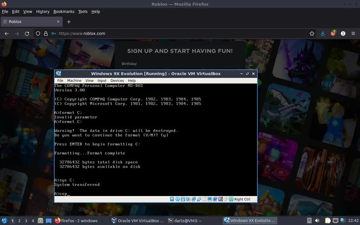Open Firefox hamburger application menu
The width and height of the screenshot is (360, 225).
point(353,33)
